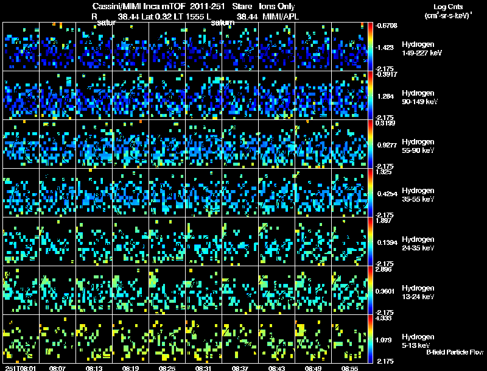This screenshot has height=371, width=487.
Task: Select the Hydrogen 90-149 keV image at 08:19
Action: point(130,96)
